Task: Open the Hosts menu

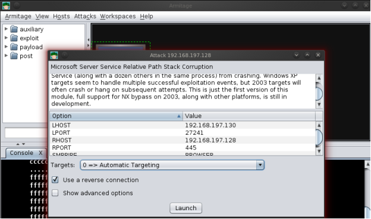Action: point(61,16)
